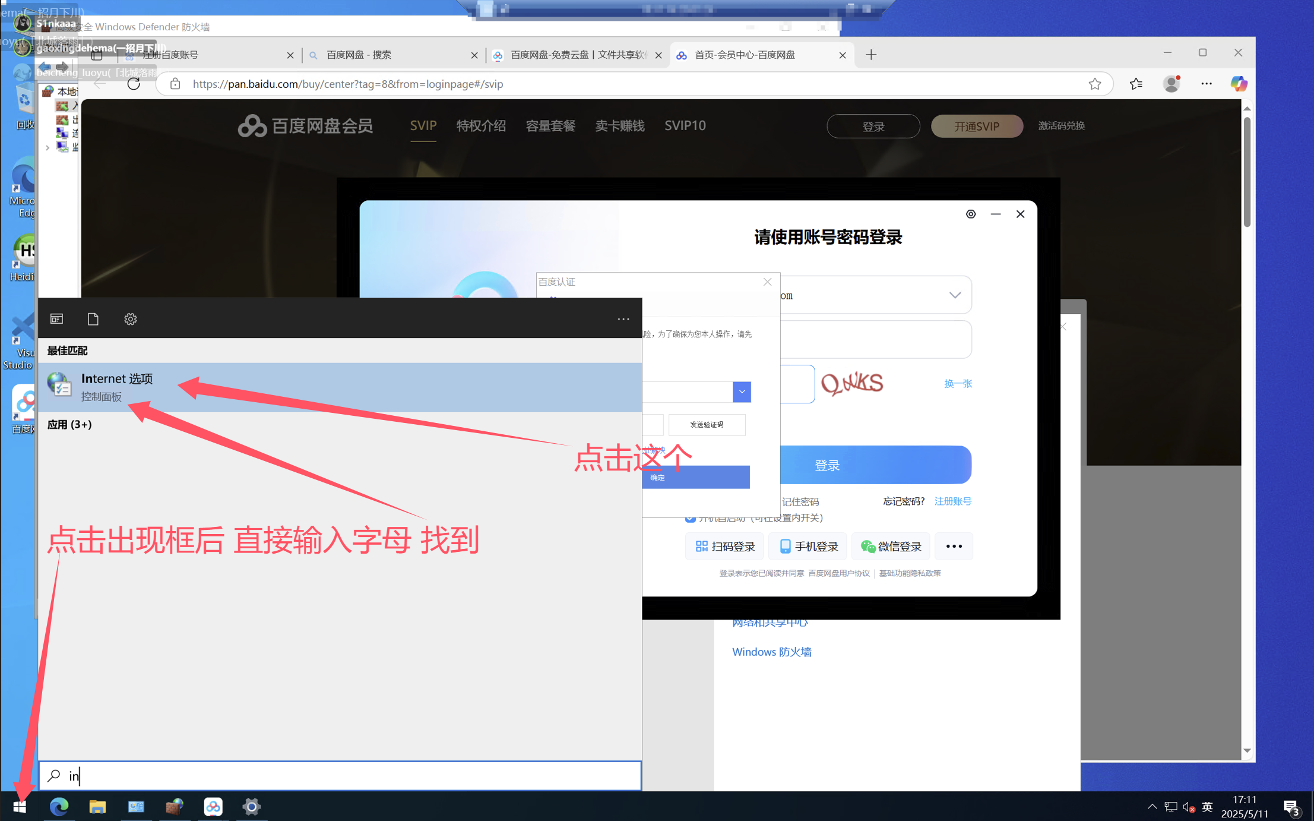Screen dimensions: 1314x821
Task: Click the search panel settings filter gear
Action: click(x=131, y=319)
